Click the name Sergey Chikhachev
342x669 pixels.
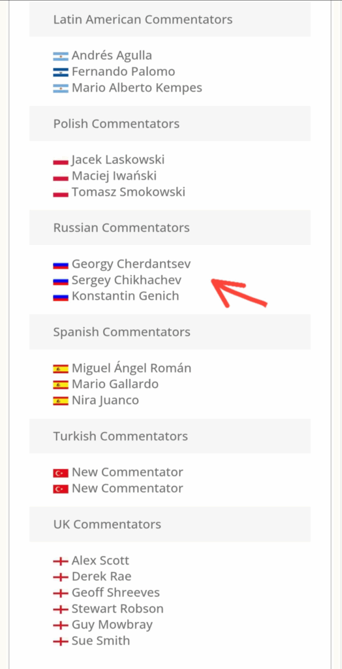pyautogui.click(x=127, y=280)
